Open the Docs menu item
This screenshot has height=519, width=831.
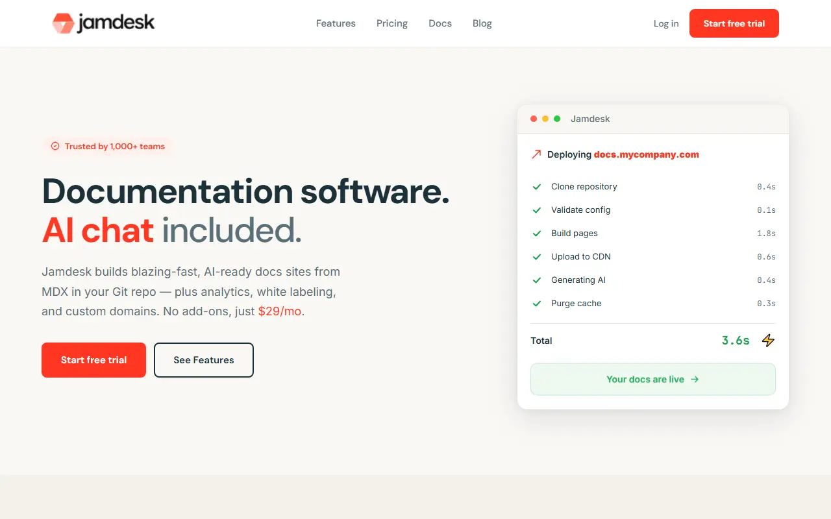440,23
